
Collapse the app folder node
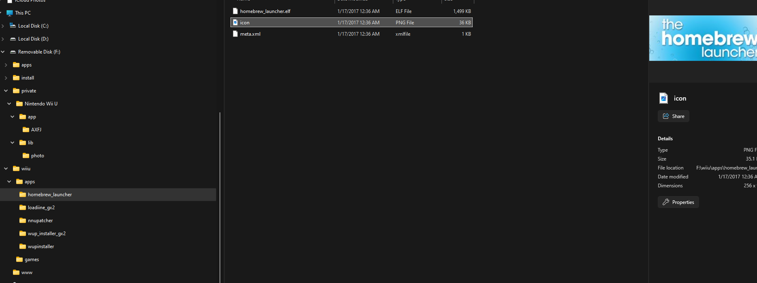(13, 117)
